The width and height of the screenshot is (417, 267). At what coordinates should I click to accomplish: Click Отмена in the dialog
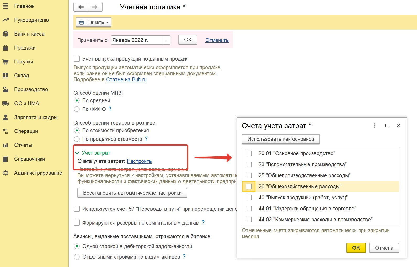(x=384, y=248)
